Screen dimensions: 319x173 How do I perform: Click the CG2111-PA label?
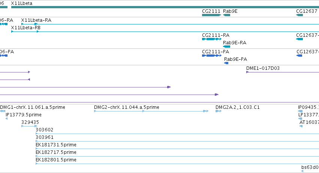click(216, 52)
